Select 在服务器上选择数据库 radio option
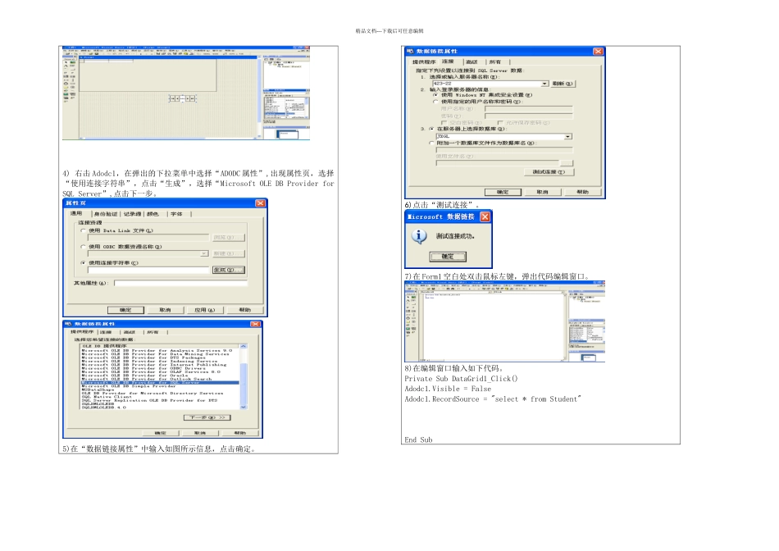779x551 pixels. tap(431, 129)
